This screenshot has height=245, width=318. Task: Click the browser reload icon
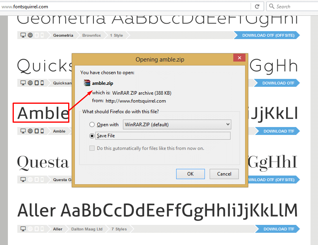click(257, 6)
